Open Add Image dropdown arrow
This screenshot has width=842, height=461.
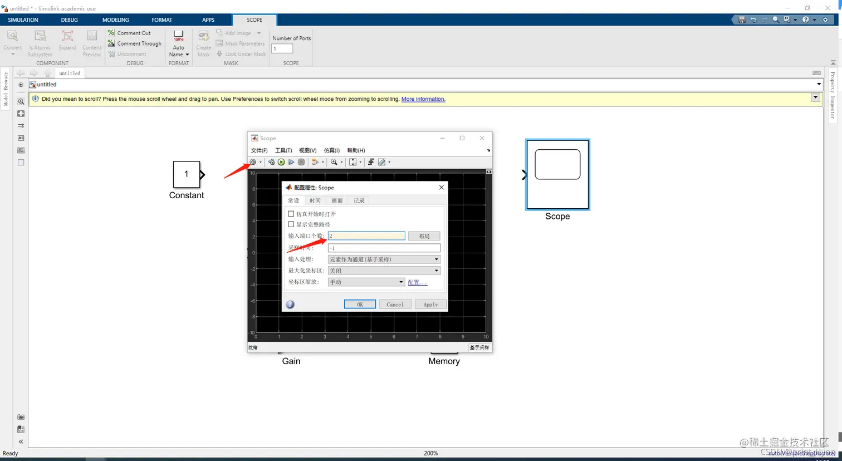pyautogui.click(x=259, y=33)
